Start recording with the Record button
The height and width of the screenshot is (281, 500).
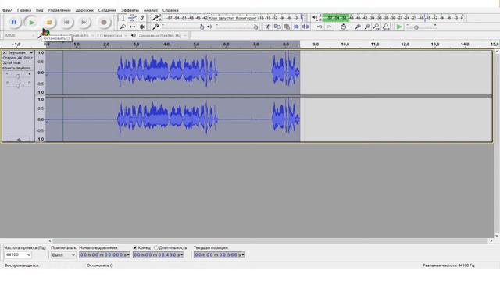click(x=104, y=23)
